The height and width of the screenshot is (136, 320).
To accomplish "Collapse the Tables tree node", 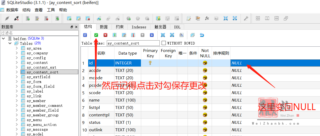I will click(x=10, y=43).
